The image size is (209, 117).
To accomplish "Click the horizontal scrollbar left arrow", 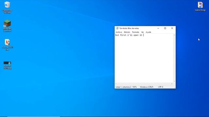I will tap(116, 84).
